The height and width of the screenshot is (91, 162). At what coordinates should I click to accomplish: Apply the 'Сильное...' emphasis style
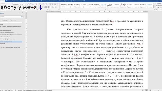pyautogui.click(x=149, y=6)
